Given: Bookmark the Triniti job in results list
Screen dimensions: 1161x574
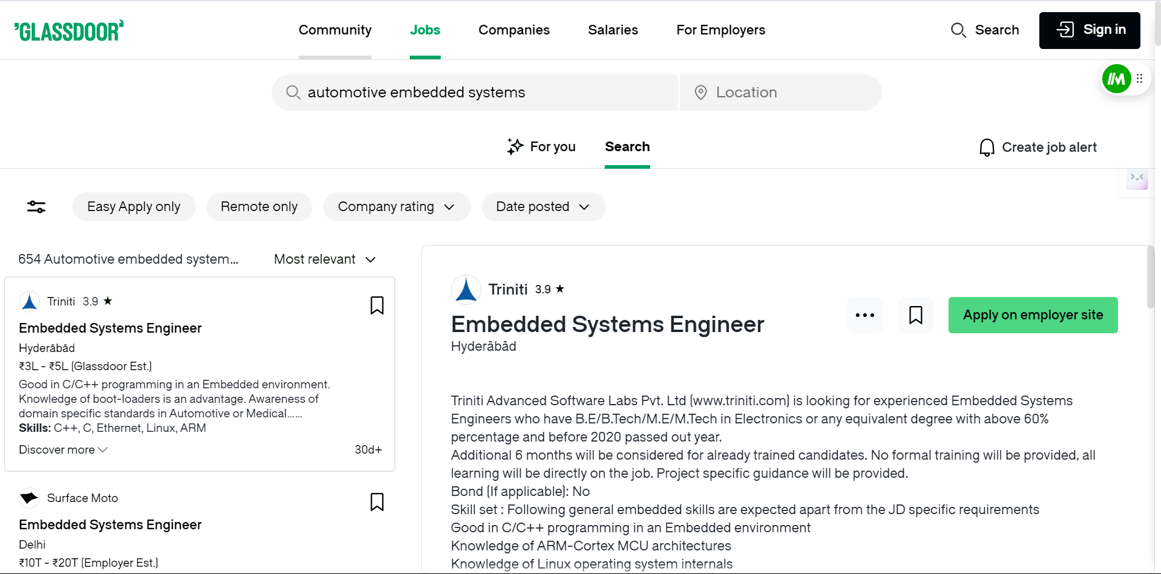Looking at the screenshot, I should (x=377, y=305).
